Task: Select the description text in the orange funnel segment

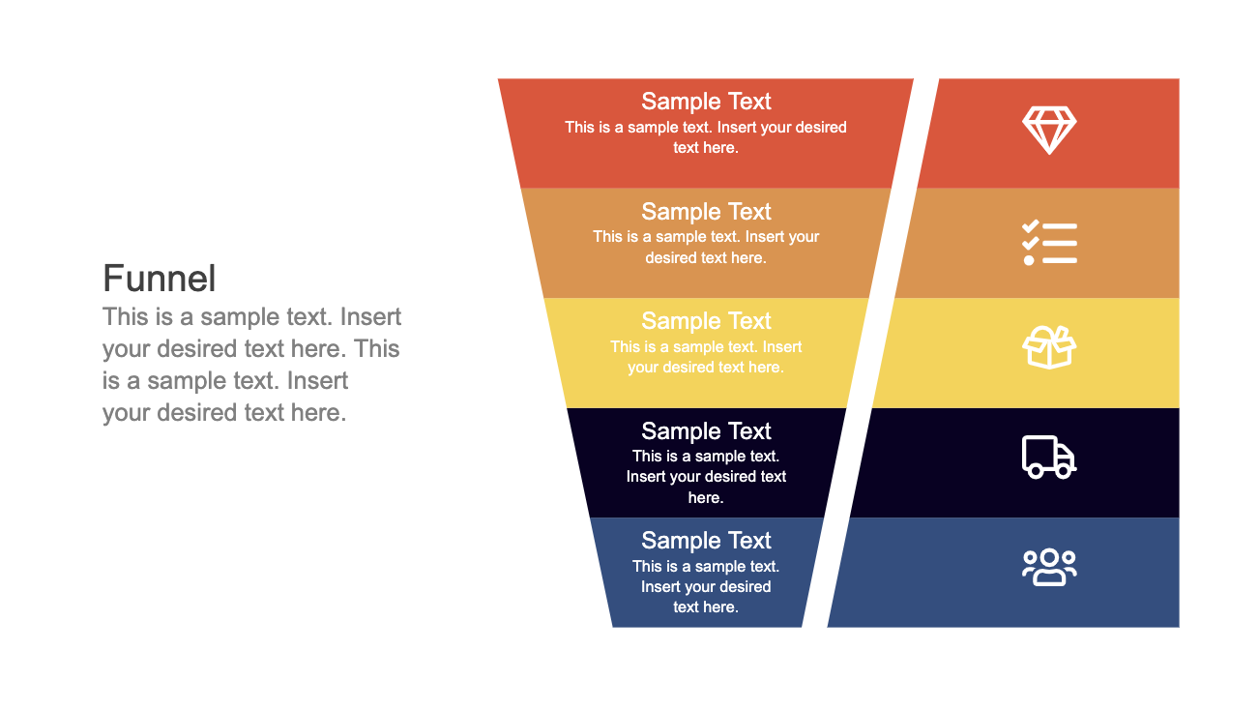Action: pos(706,247)
